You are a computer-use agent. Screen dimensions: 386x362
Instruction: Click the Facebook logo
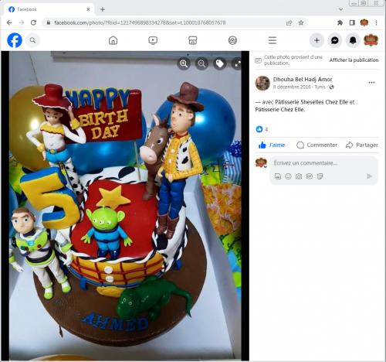click(x=15, y=40)
